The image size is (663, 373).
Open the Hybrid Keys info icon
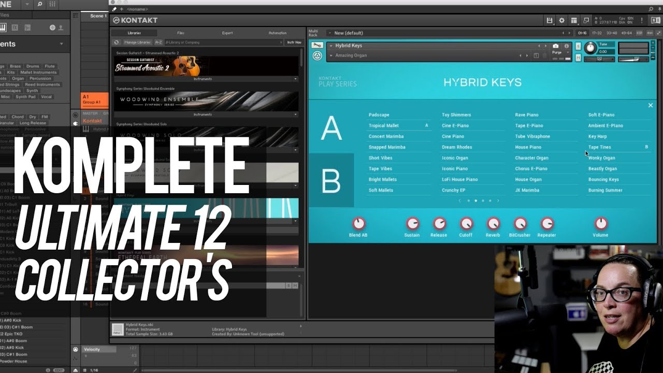(x=567, y=46)
